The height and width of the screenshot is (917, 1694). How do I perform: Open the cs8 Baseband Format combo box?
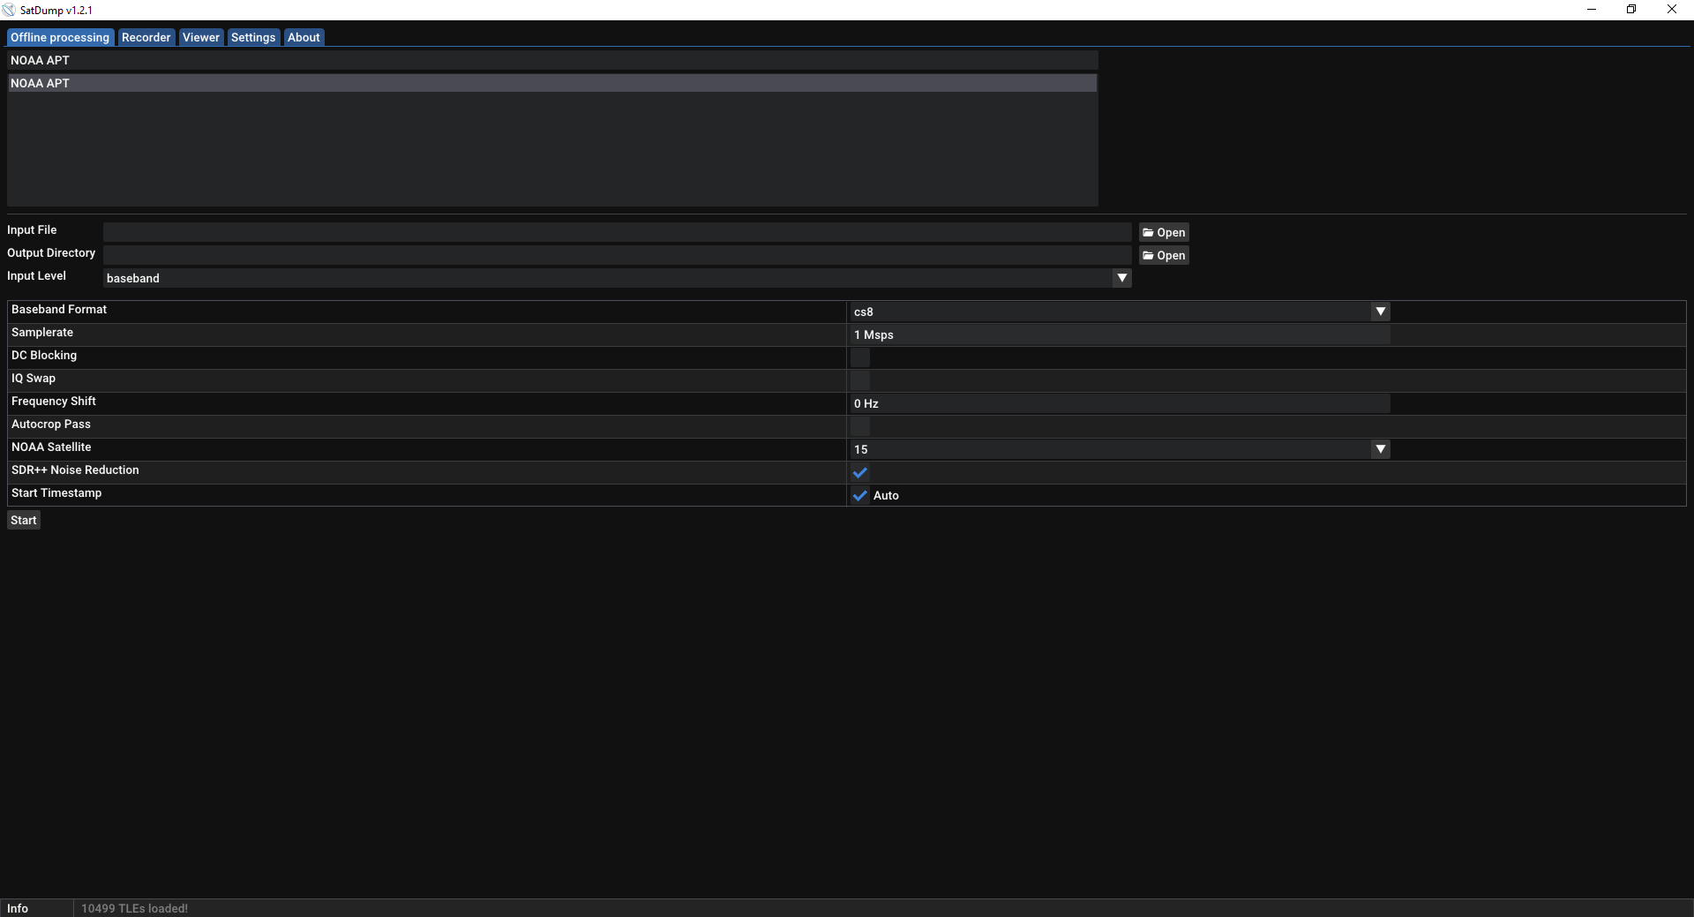1120,312
